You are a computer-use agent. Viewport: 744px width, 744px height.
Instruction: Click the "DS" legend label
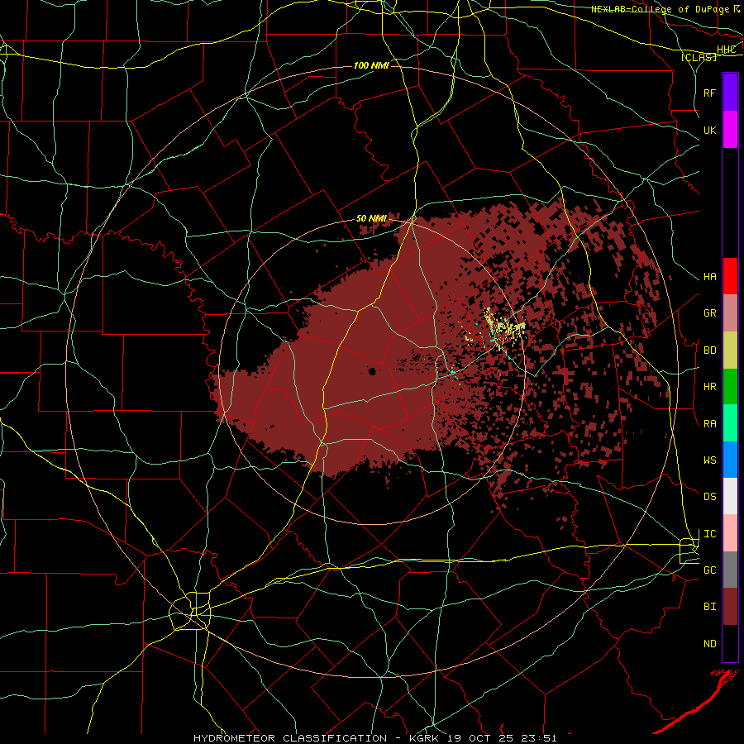pyautogui.click(x=709, y=497)
